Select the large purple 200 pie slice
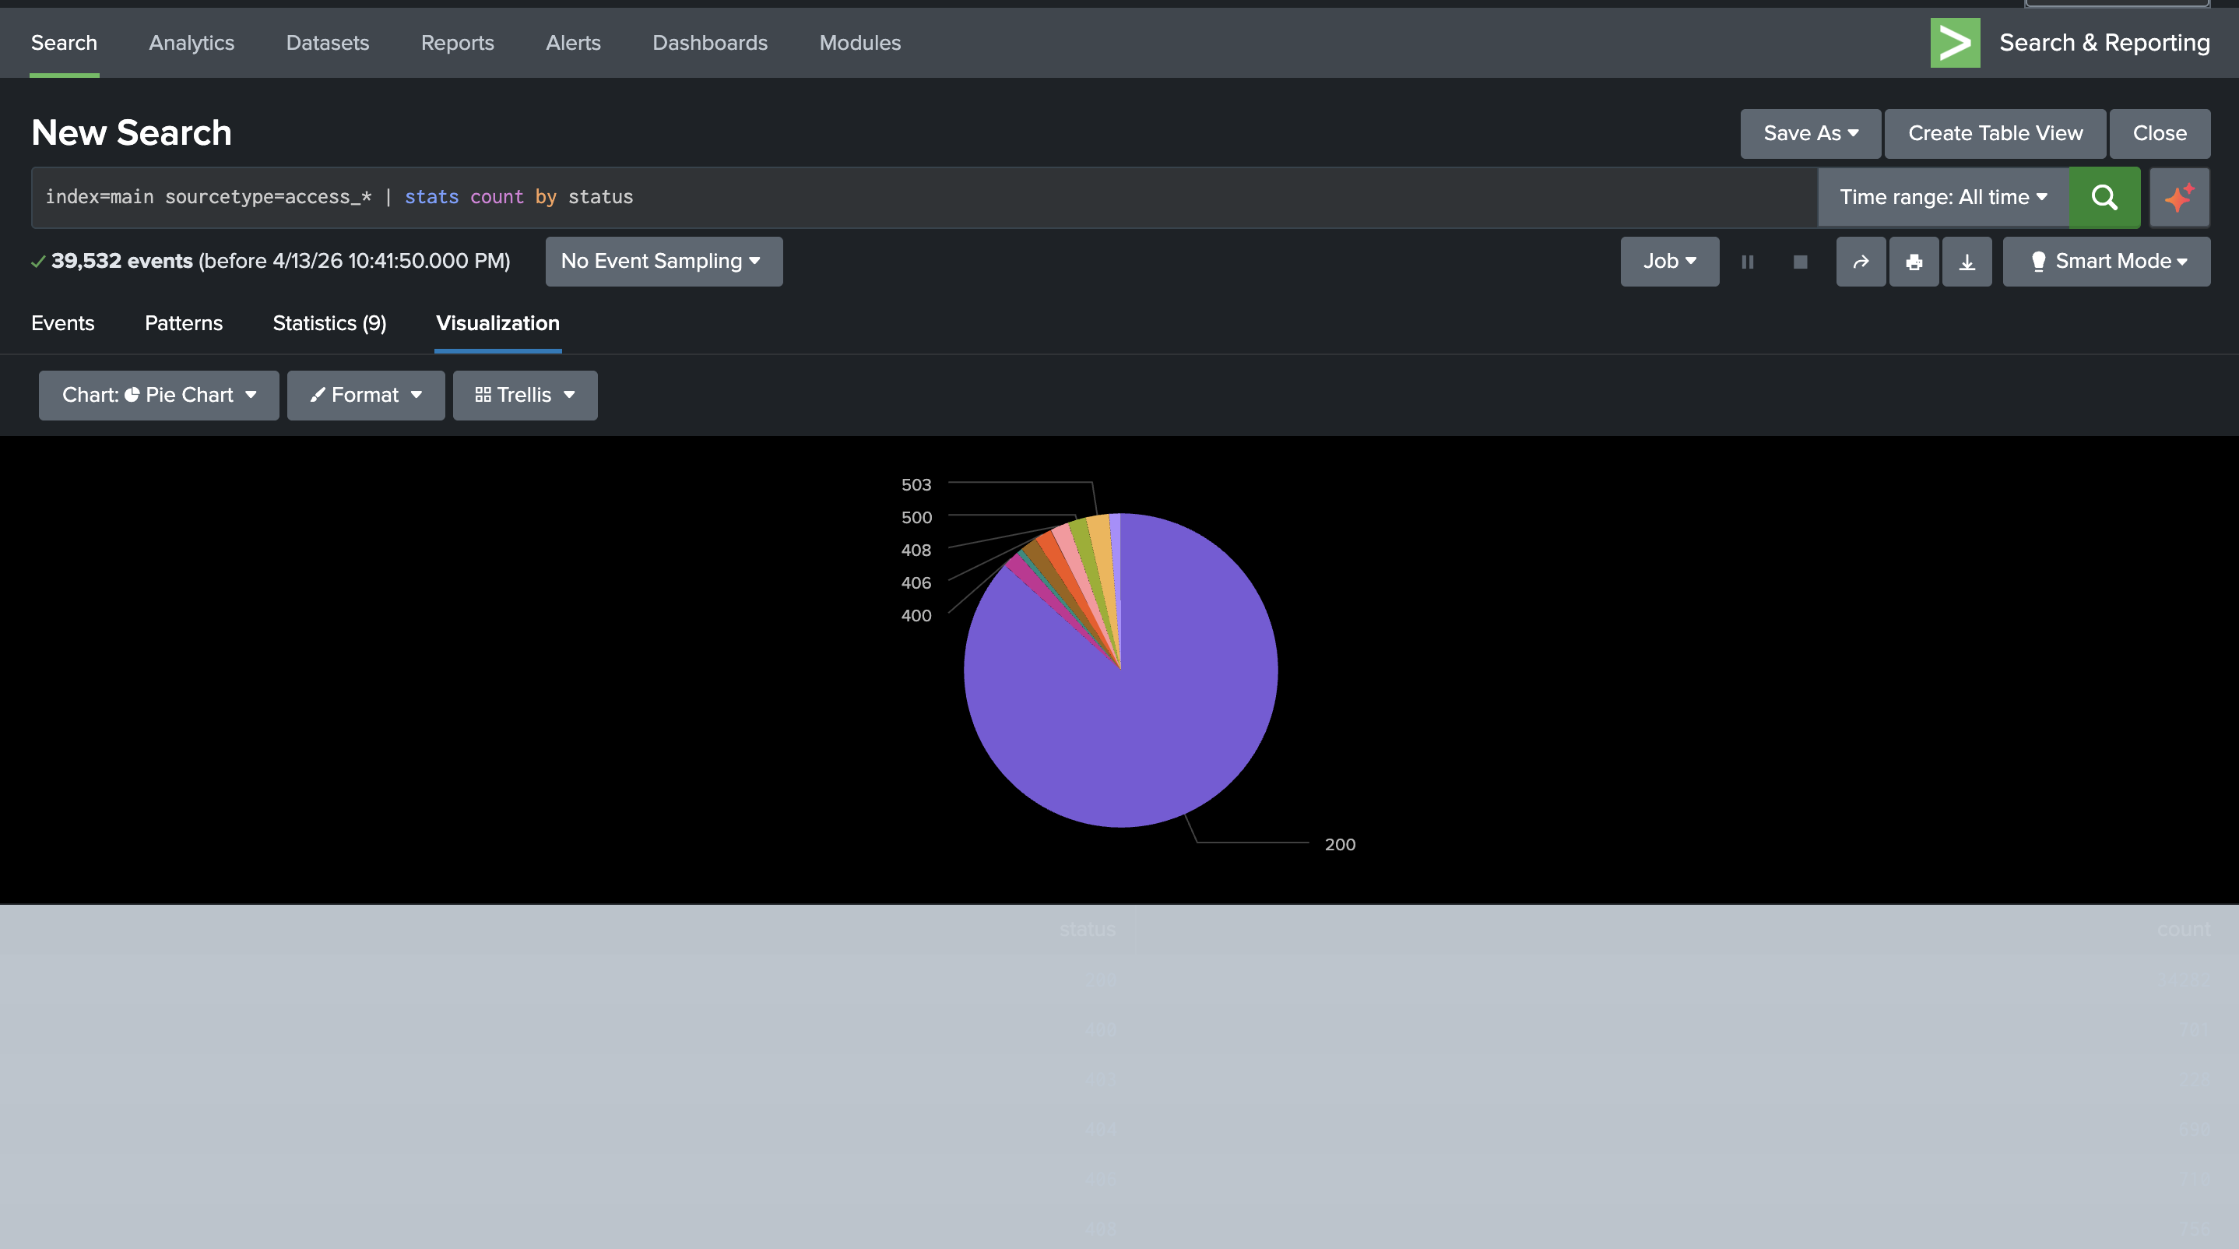2239x1249 pixels. point(1156,712)
